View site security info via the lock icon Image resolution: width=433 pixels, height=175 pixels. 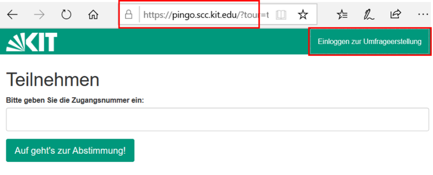click(129, 15)
